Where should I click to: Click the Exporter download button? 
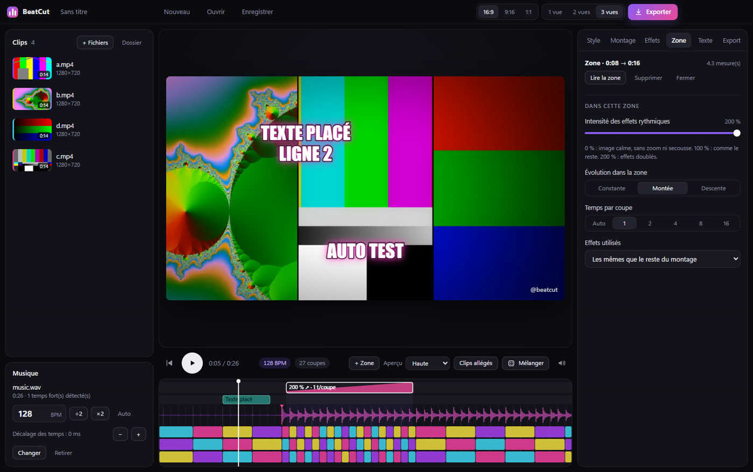coord(652,12)
